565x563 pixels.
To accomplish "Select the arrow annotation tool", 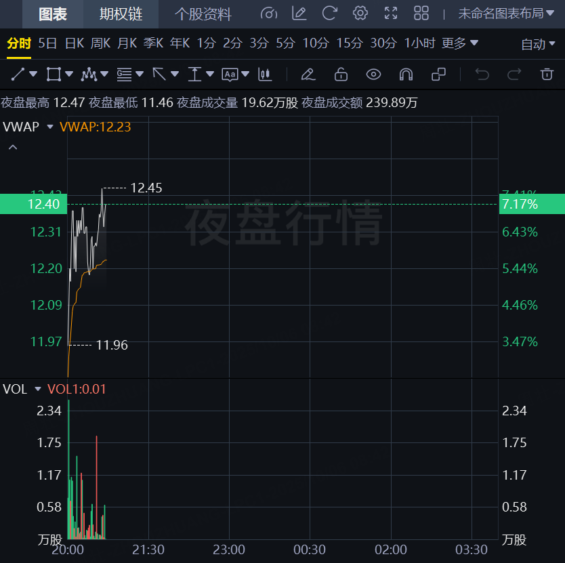I will [x=159, y=75].
